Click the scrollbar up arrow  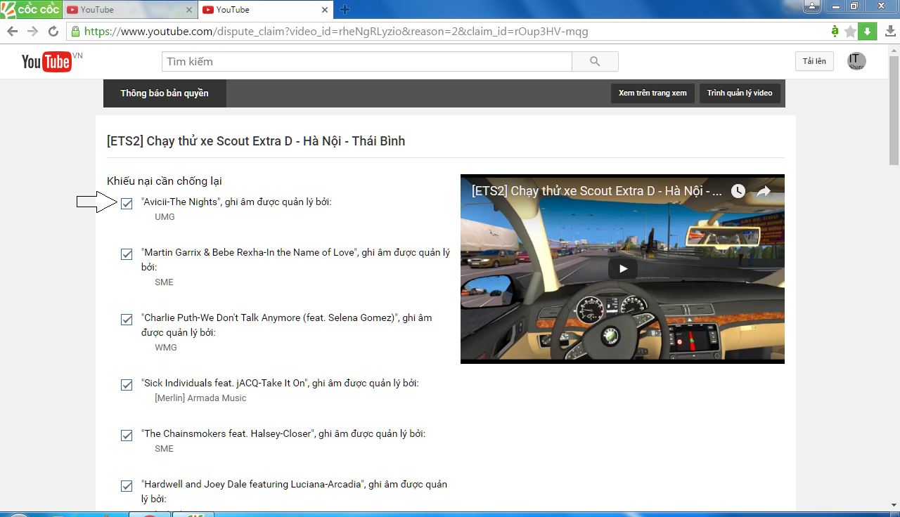(894, 50)
